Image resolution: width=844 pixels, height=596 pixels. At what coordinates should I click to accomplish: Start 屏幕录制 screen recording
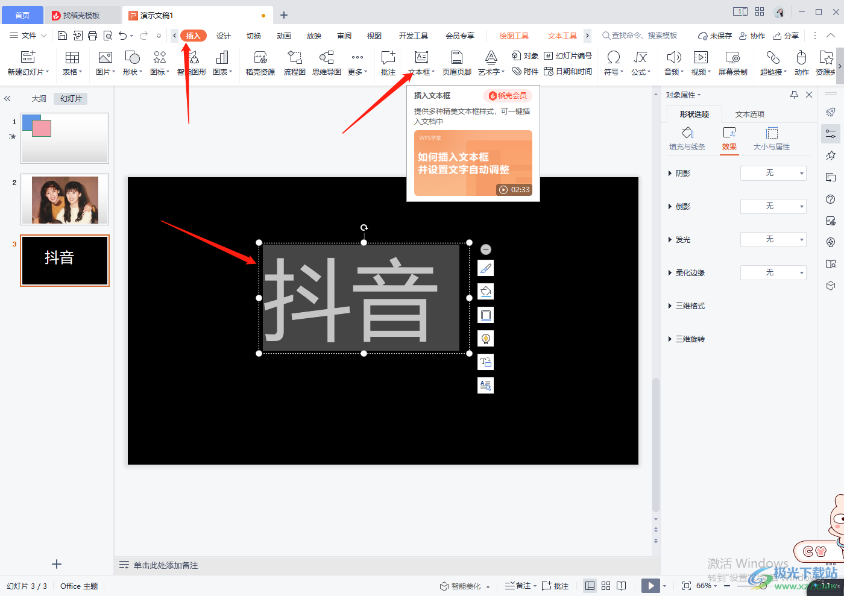733,63
